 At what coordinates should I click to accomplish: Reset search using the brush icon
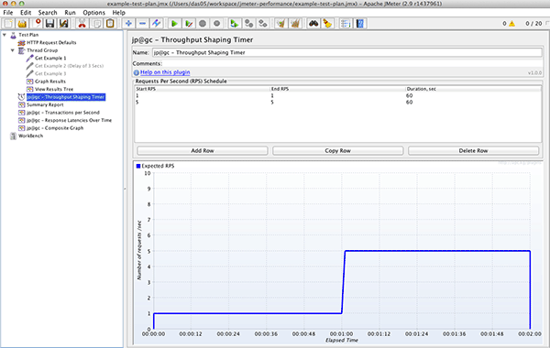(x=327, y=24)
